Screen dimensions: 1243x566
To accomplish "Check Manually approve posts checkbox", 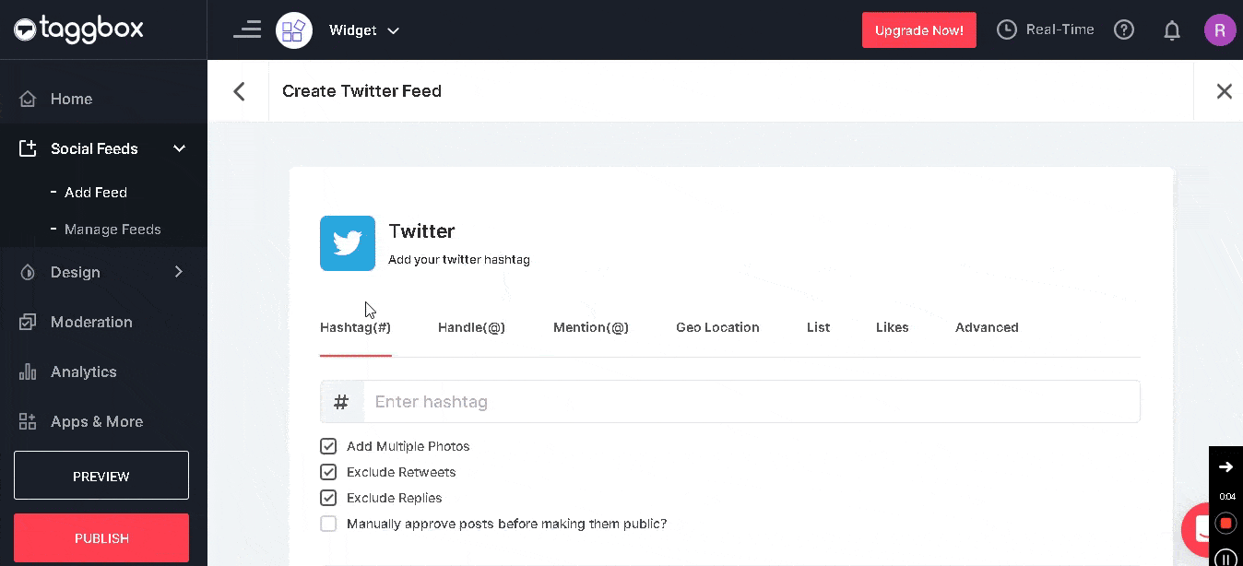I will [x=328, y=524].
